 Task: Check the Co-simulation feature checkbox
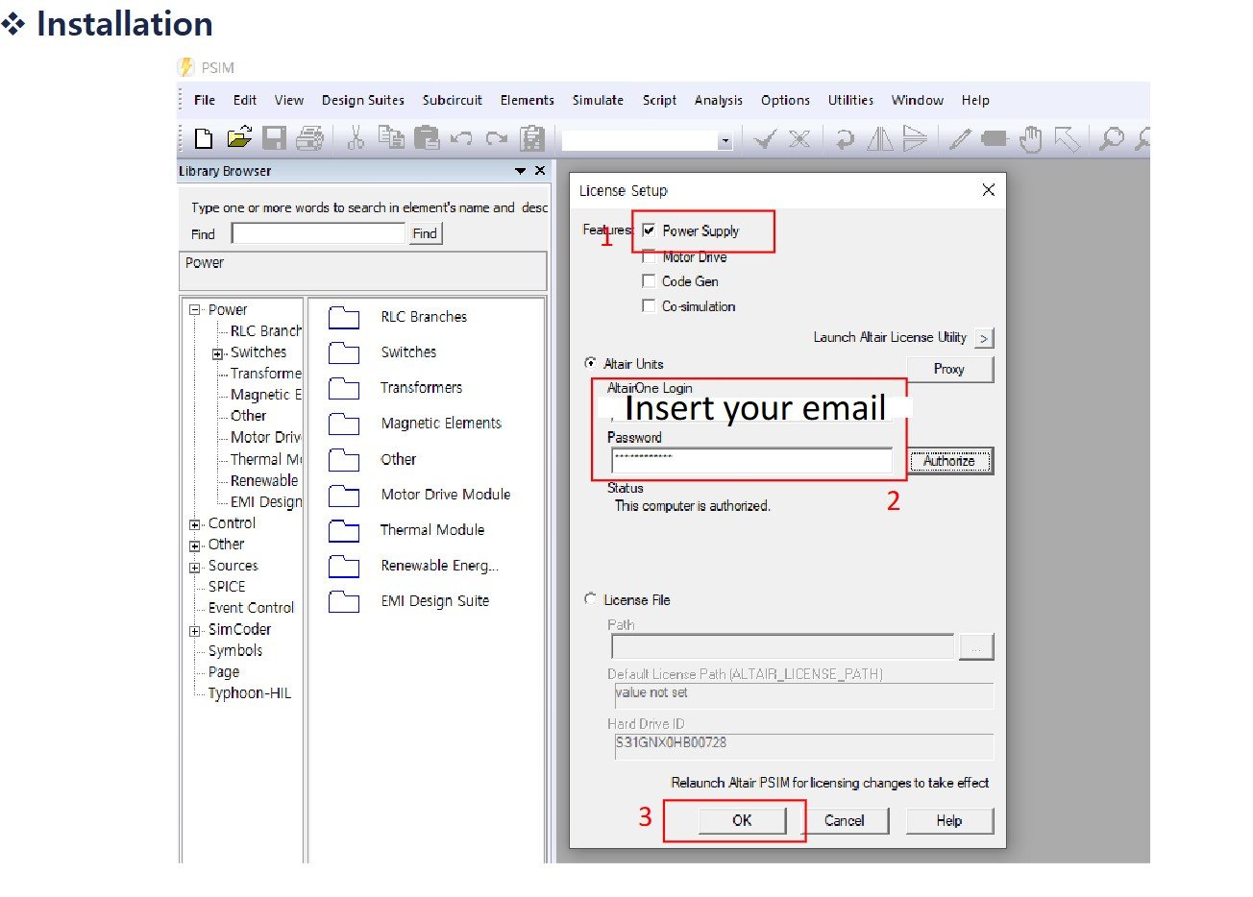649,306
